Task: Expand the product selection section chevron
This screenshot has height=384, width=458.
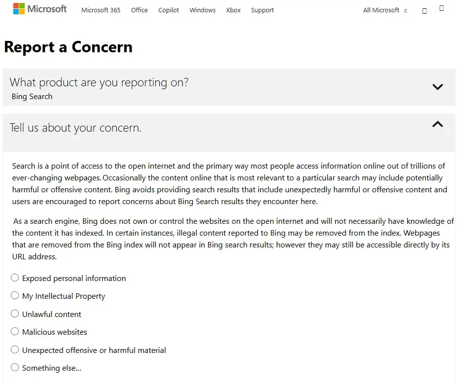Action: point(437,87)
